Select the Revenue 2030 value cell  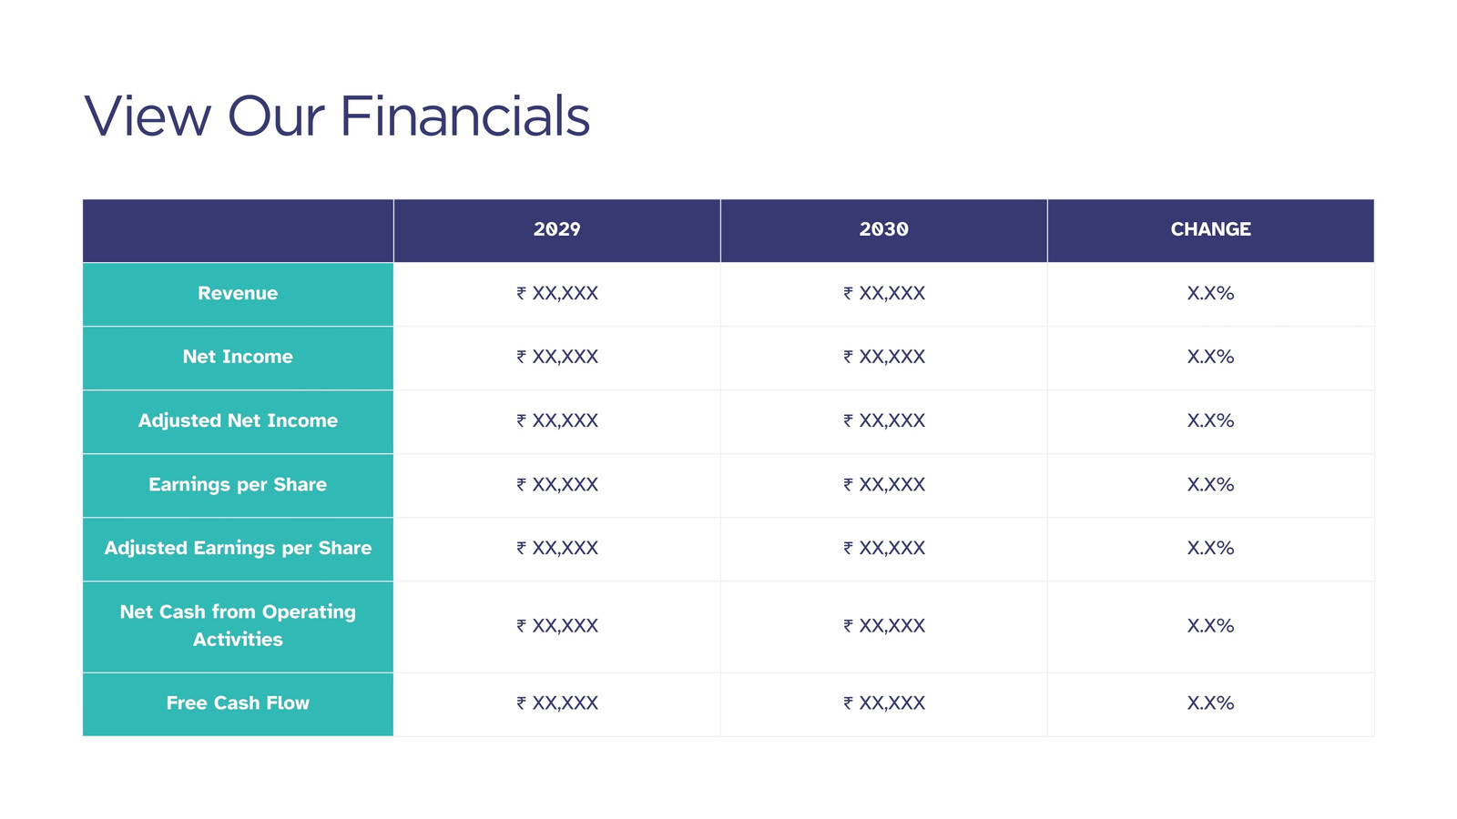[883, 294]
